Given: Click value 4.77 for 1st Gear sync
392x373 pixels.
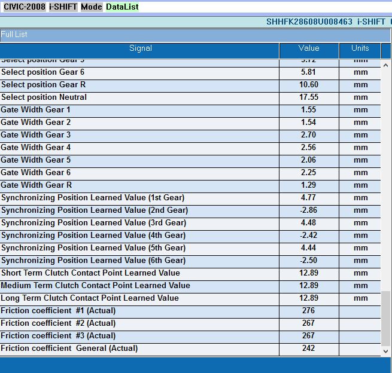Looking at the screenshot, I should point(308,197).
